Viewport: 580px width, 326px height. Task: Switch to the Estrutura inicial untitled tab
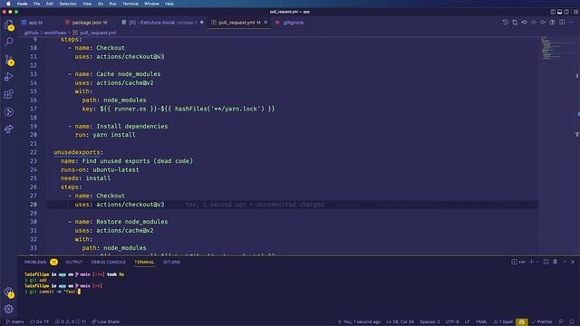click(162, 23)
